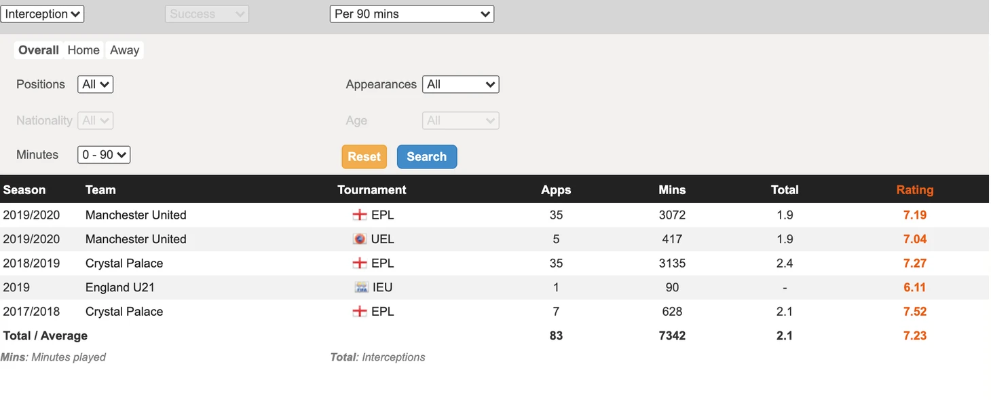Switch to the Home tab
The width and height of the screenshot is (991, 400).
pyautogui.click(x=83, y=50)
